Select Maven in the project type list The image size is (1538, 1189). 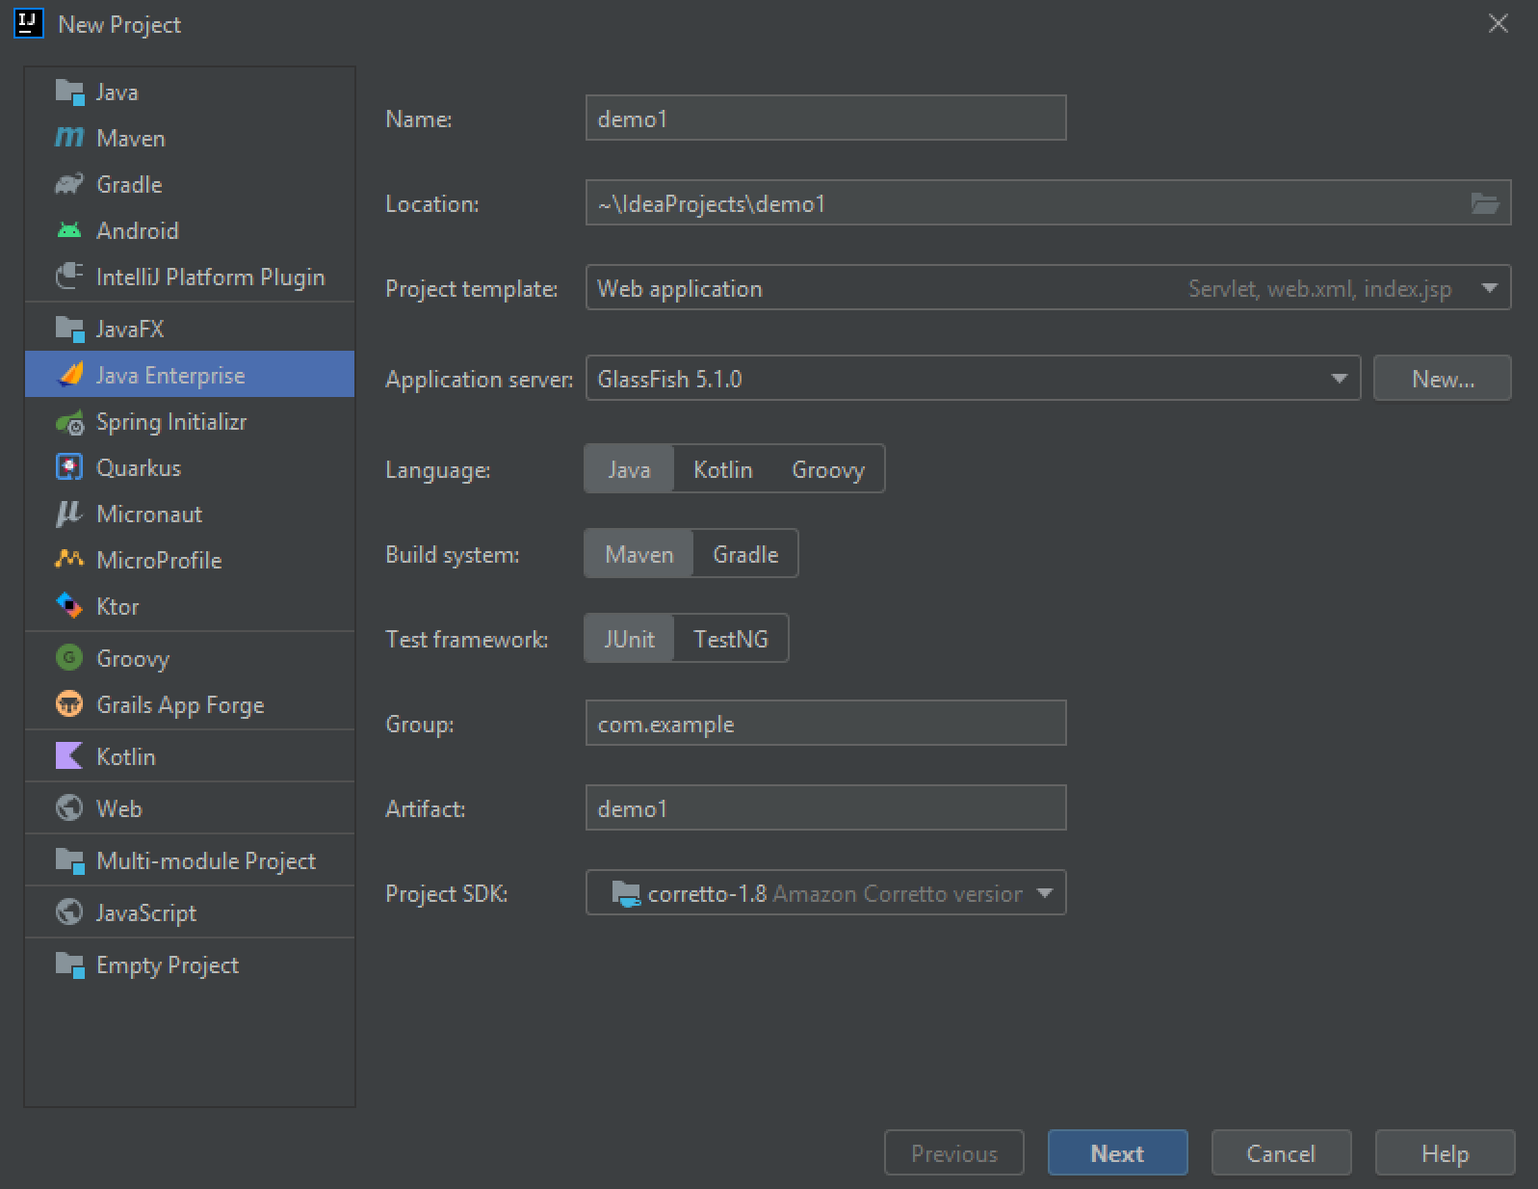(x=190, y=138)
